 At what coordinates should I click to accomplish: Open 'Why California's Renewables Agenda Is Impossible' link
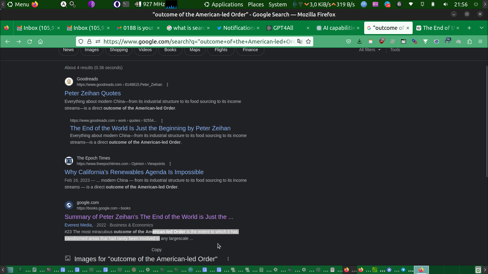coord(134,172)
